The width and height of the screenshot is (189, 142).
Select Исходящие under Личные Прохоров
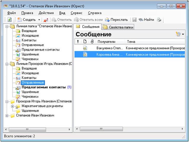[x=30, y=73]
